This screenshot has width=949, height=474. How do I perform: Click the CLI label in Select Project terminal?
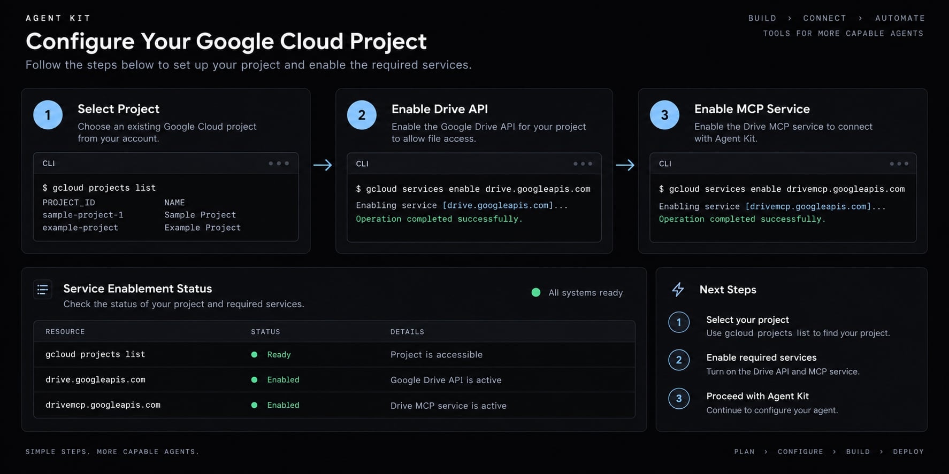(49, 164)
